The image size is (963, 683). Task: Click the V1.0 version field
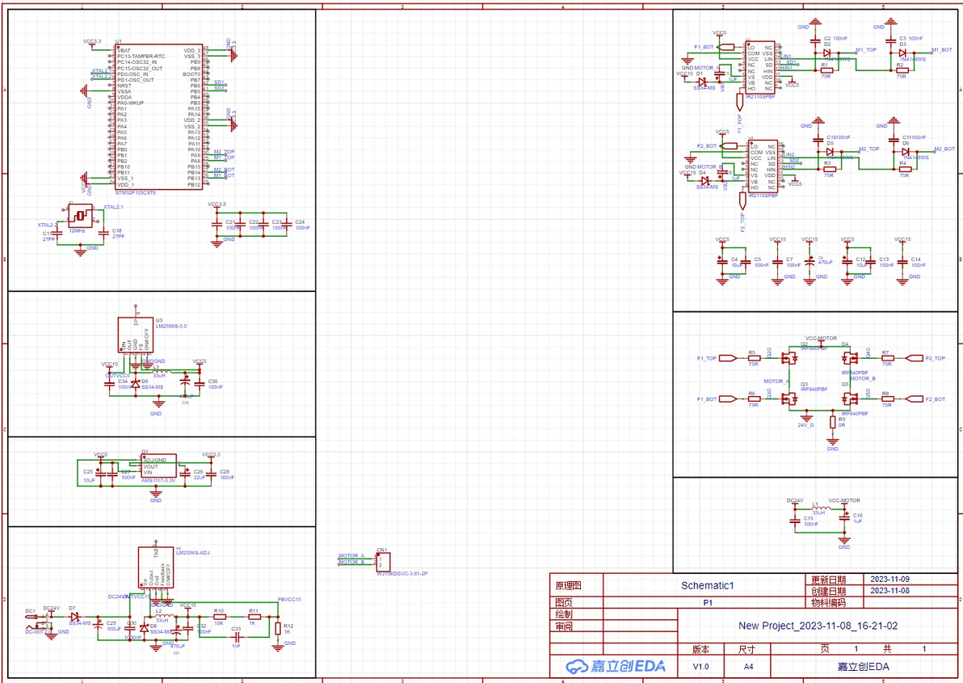(700, 666)
